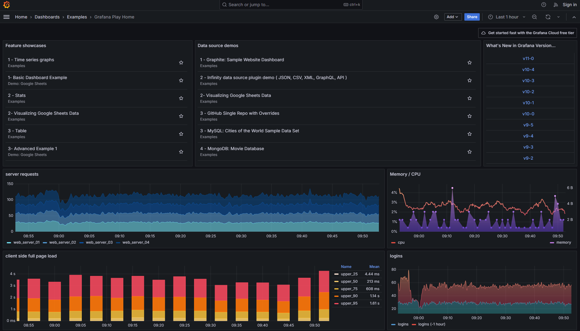Star the Graphite Sample Website Dashboard
This screenshot has width=580, height=331.
click(x=470, y=62)
